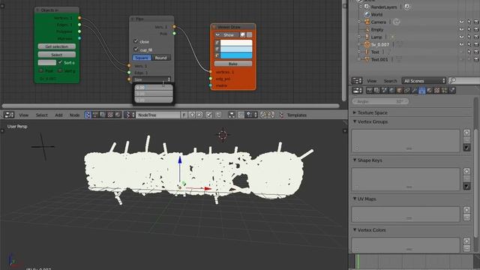
Task: Expand the Camera item in outliner tree
Action: [x=359, y=22]
